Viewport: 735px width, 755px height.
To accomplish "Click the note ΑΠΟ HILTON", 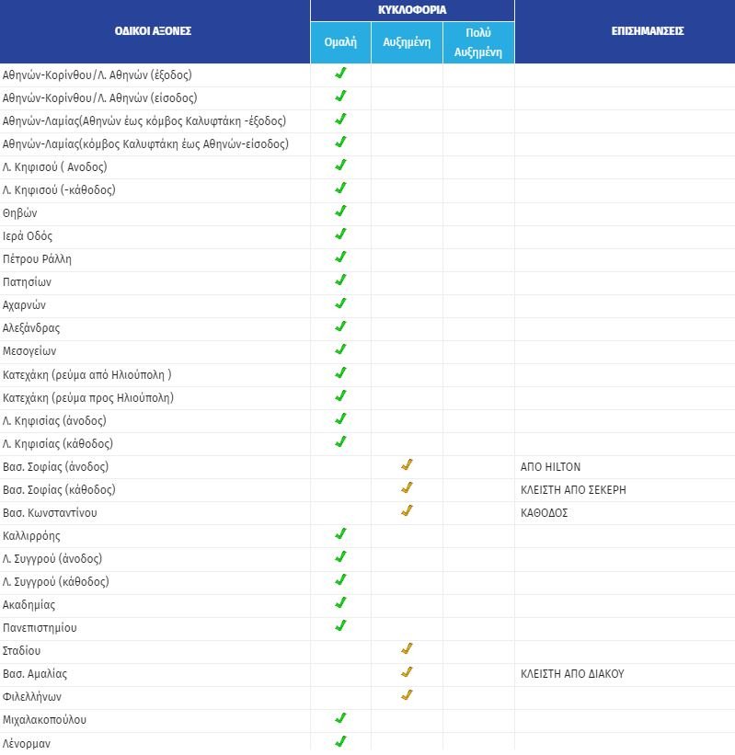I will 550,467.
